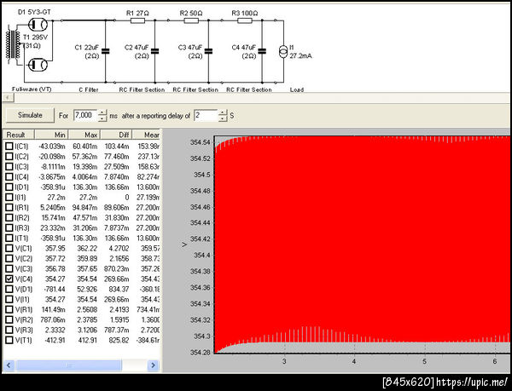The image size is (512, 391).
Task: Click the RC Filter Section label under C2
Action: point(142,89)
